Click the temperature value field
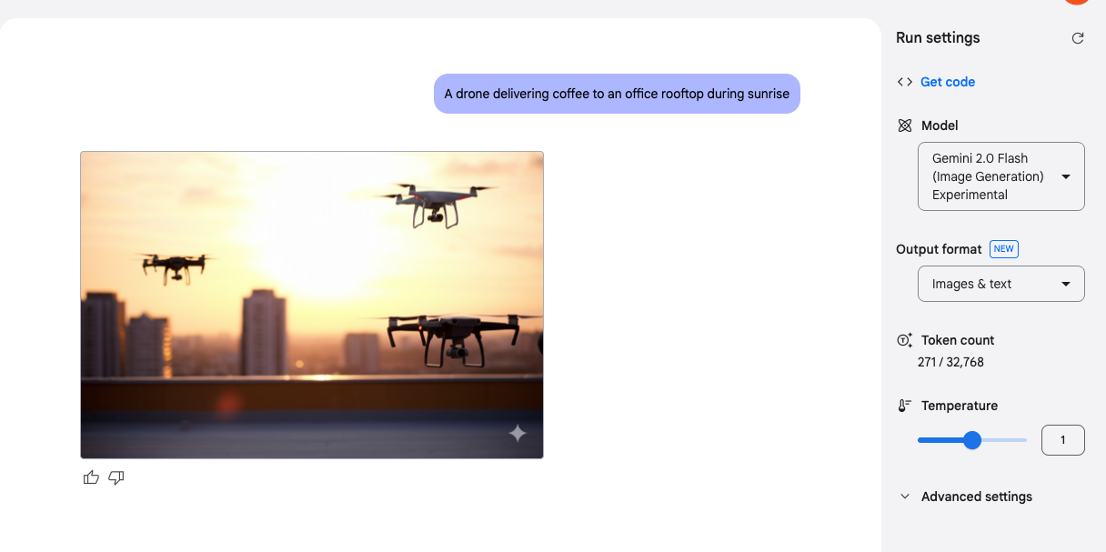Image resolution: width=1106 pixels, height=552 pixels. coord(1063,440)
